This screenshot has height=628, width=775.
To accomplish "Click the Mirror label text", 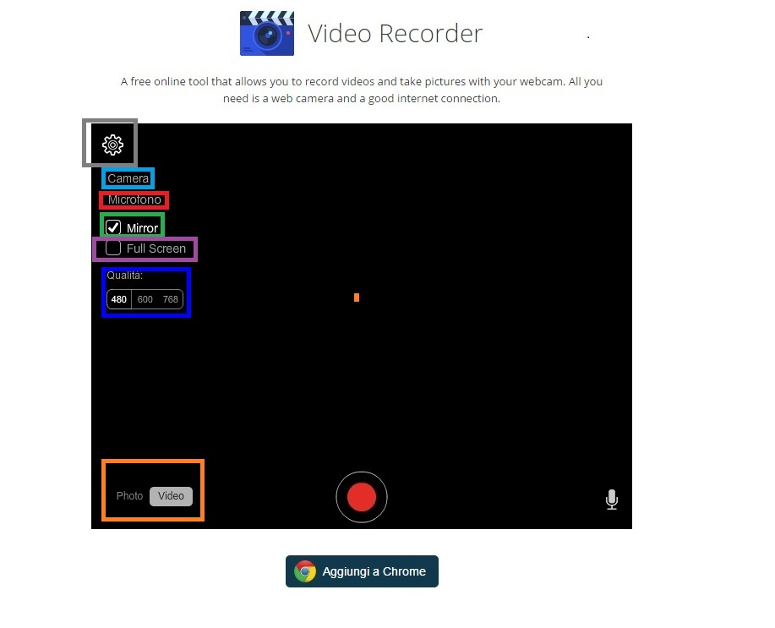I will [142, 228].
